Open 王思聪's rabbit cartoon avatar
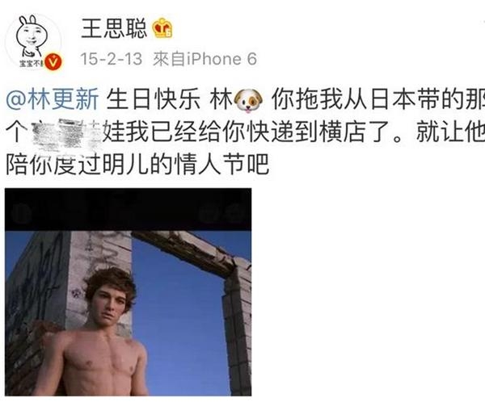Screen dimensions: 485x402 pyautogui.click(x=33, y=40)
